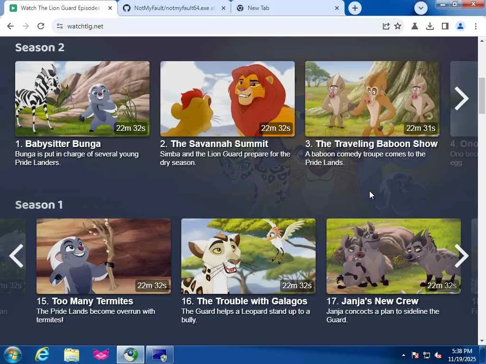Open Windows Explorer folder on taskbar

click(72, 355)
